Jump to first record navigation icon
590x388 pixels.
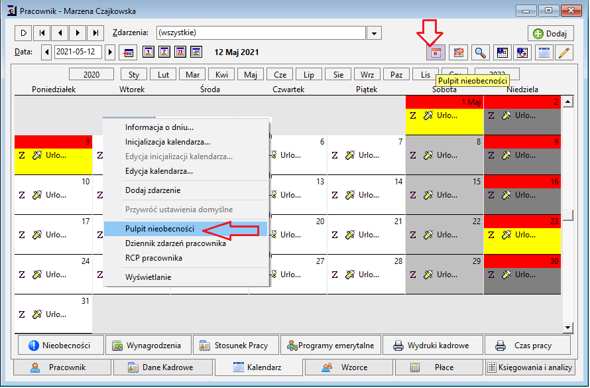[x=42, y=33]
